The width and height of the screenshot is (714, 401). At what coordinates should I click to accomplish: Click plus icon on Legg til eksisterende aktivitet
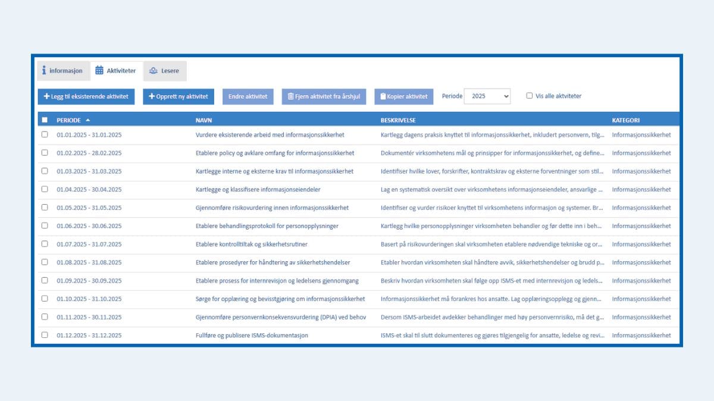coord(46,96)
